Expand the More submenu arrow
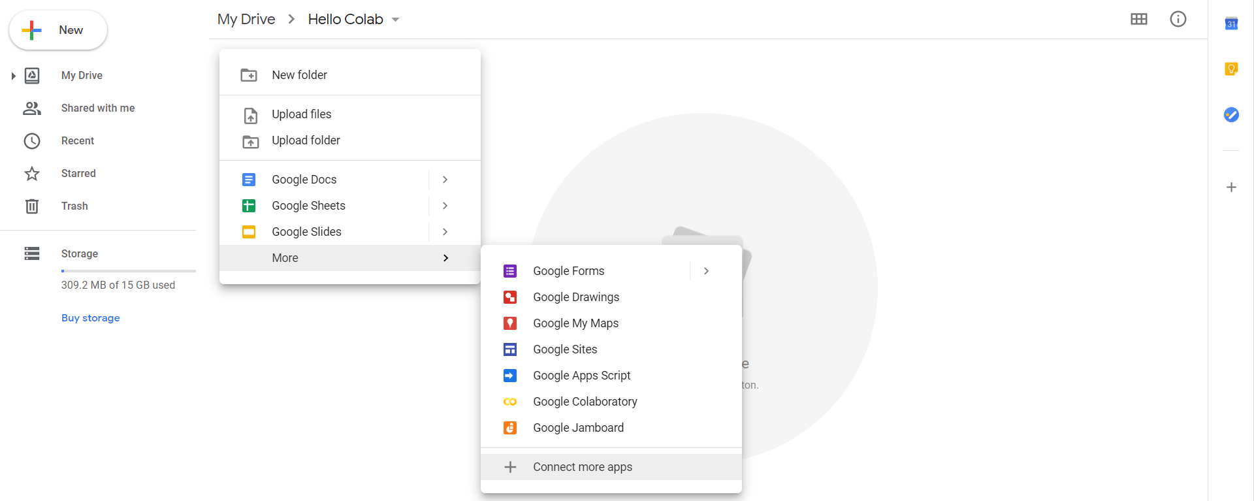1254x501 pixels. [445, 258]
